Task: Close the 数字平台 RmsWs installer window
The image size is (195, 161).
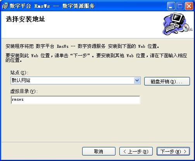Action: coord(189,6)
